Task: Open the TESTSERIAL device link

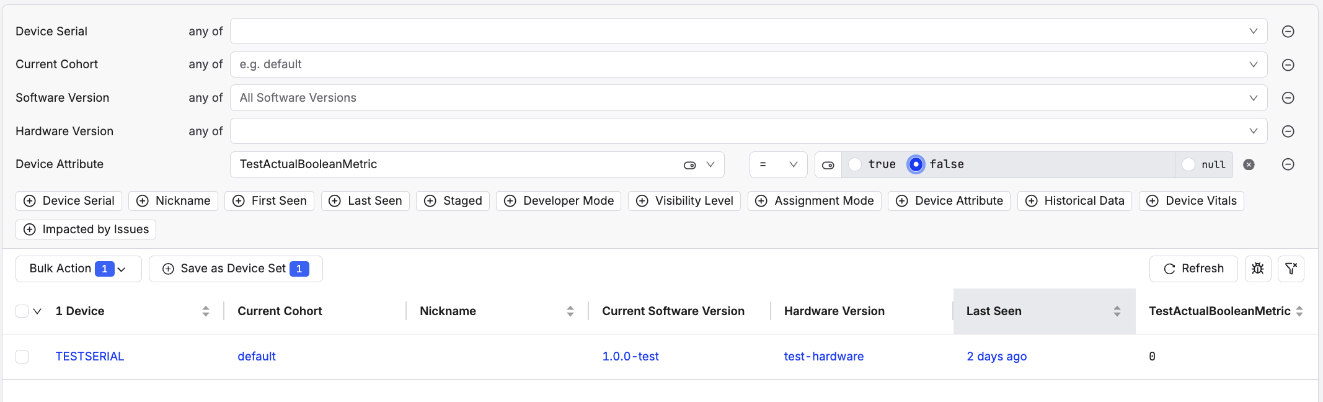Action: 90,357
